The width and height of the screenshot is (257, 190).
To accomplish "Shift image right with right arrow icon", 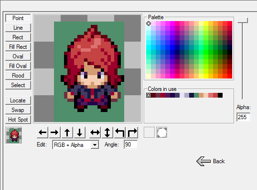I will pos(55,133).
